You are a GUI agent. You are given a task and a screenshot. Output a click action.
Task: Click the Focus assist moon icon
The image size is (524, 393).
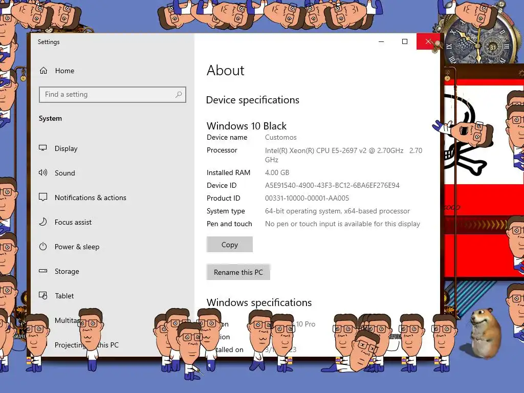tap(43, 222)
